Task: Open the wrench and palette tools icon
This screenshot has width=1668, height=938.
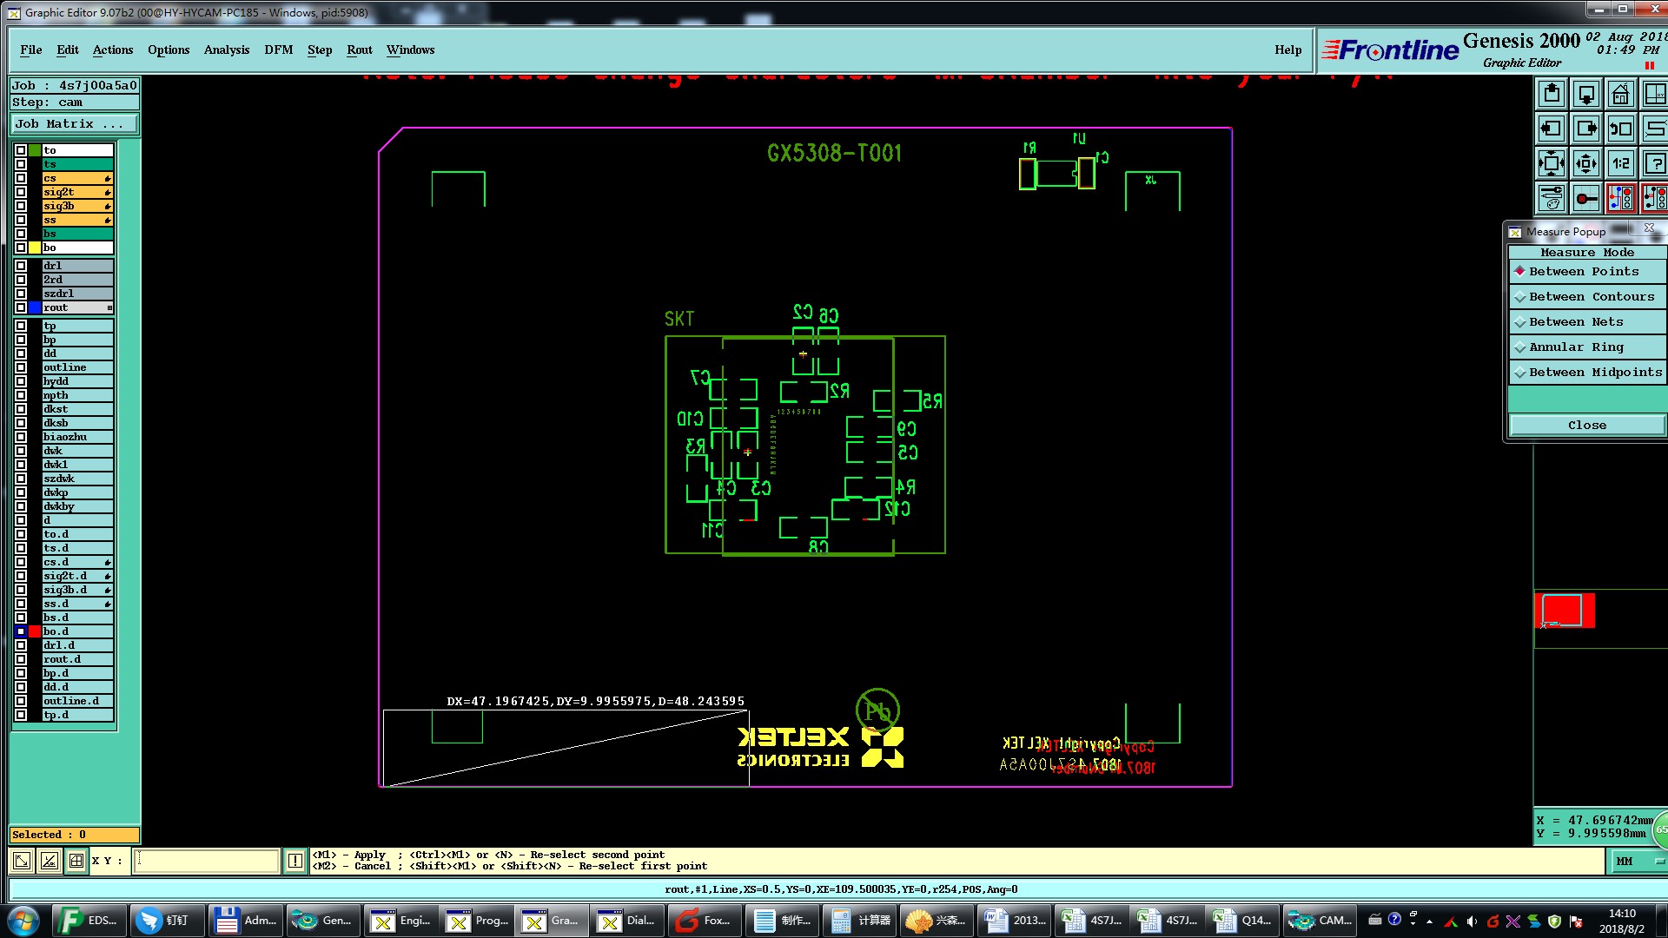Action: click(1552, 198)
